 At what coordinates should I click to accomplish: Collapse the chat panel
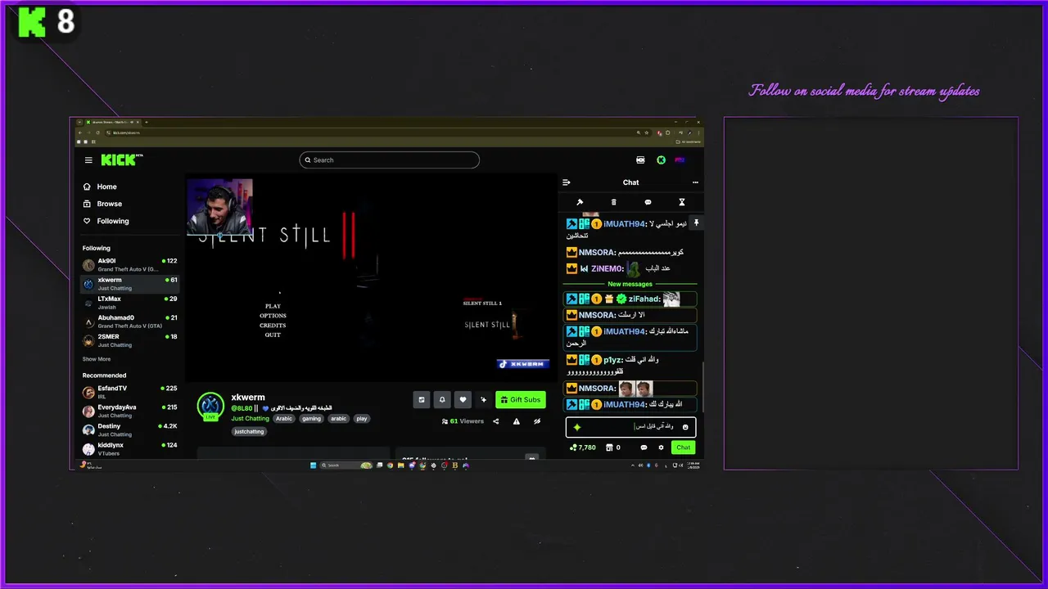click(567, 182)
